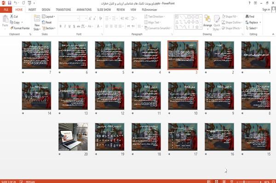
Task: Toggle Bold formatting button
Action: [61, 26]
